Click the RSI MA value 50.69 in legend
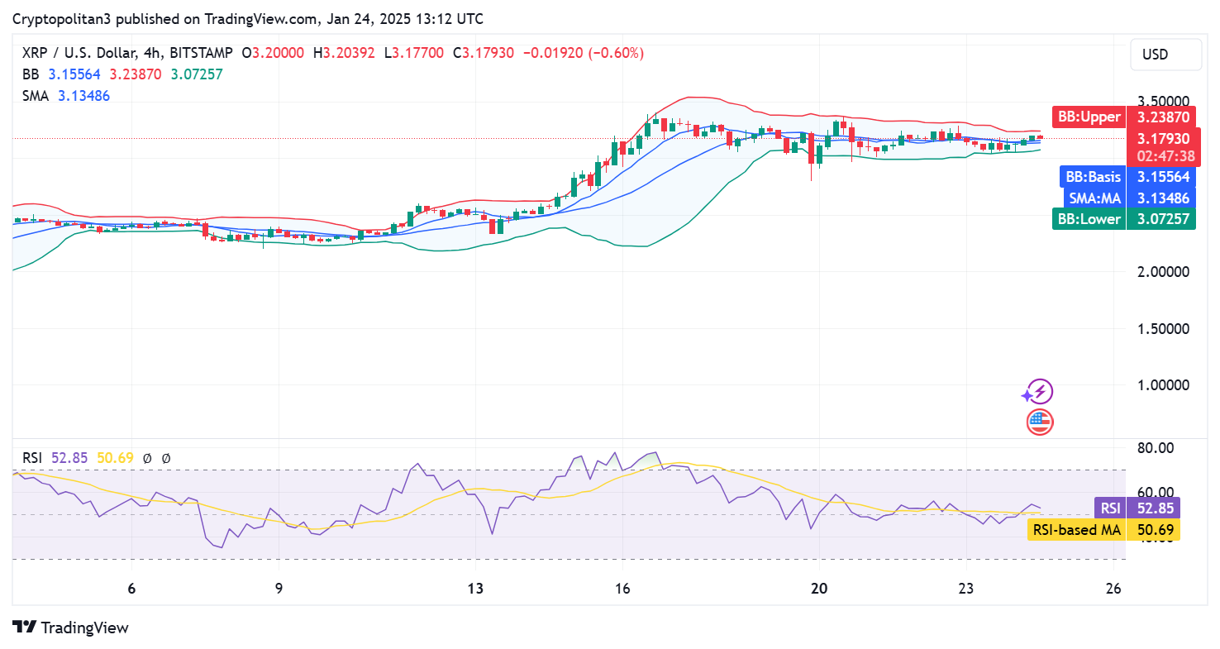 tap(115, 458)
